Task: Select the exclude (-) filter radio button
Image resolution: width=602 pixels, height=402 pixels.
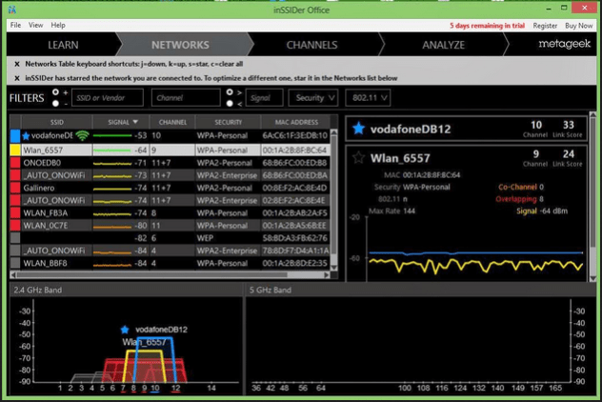Action: click(x=55, y=103)
